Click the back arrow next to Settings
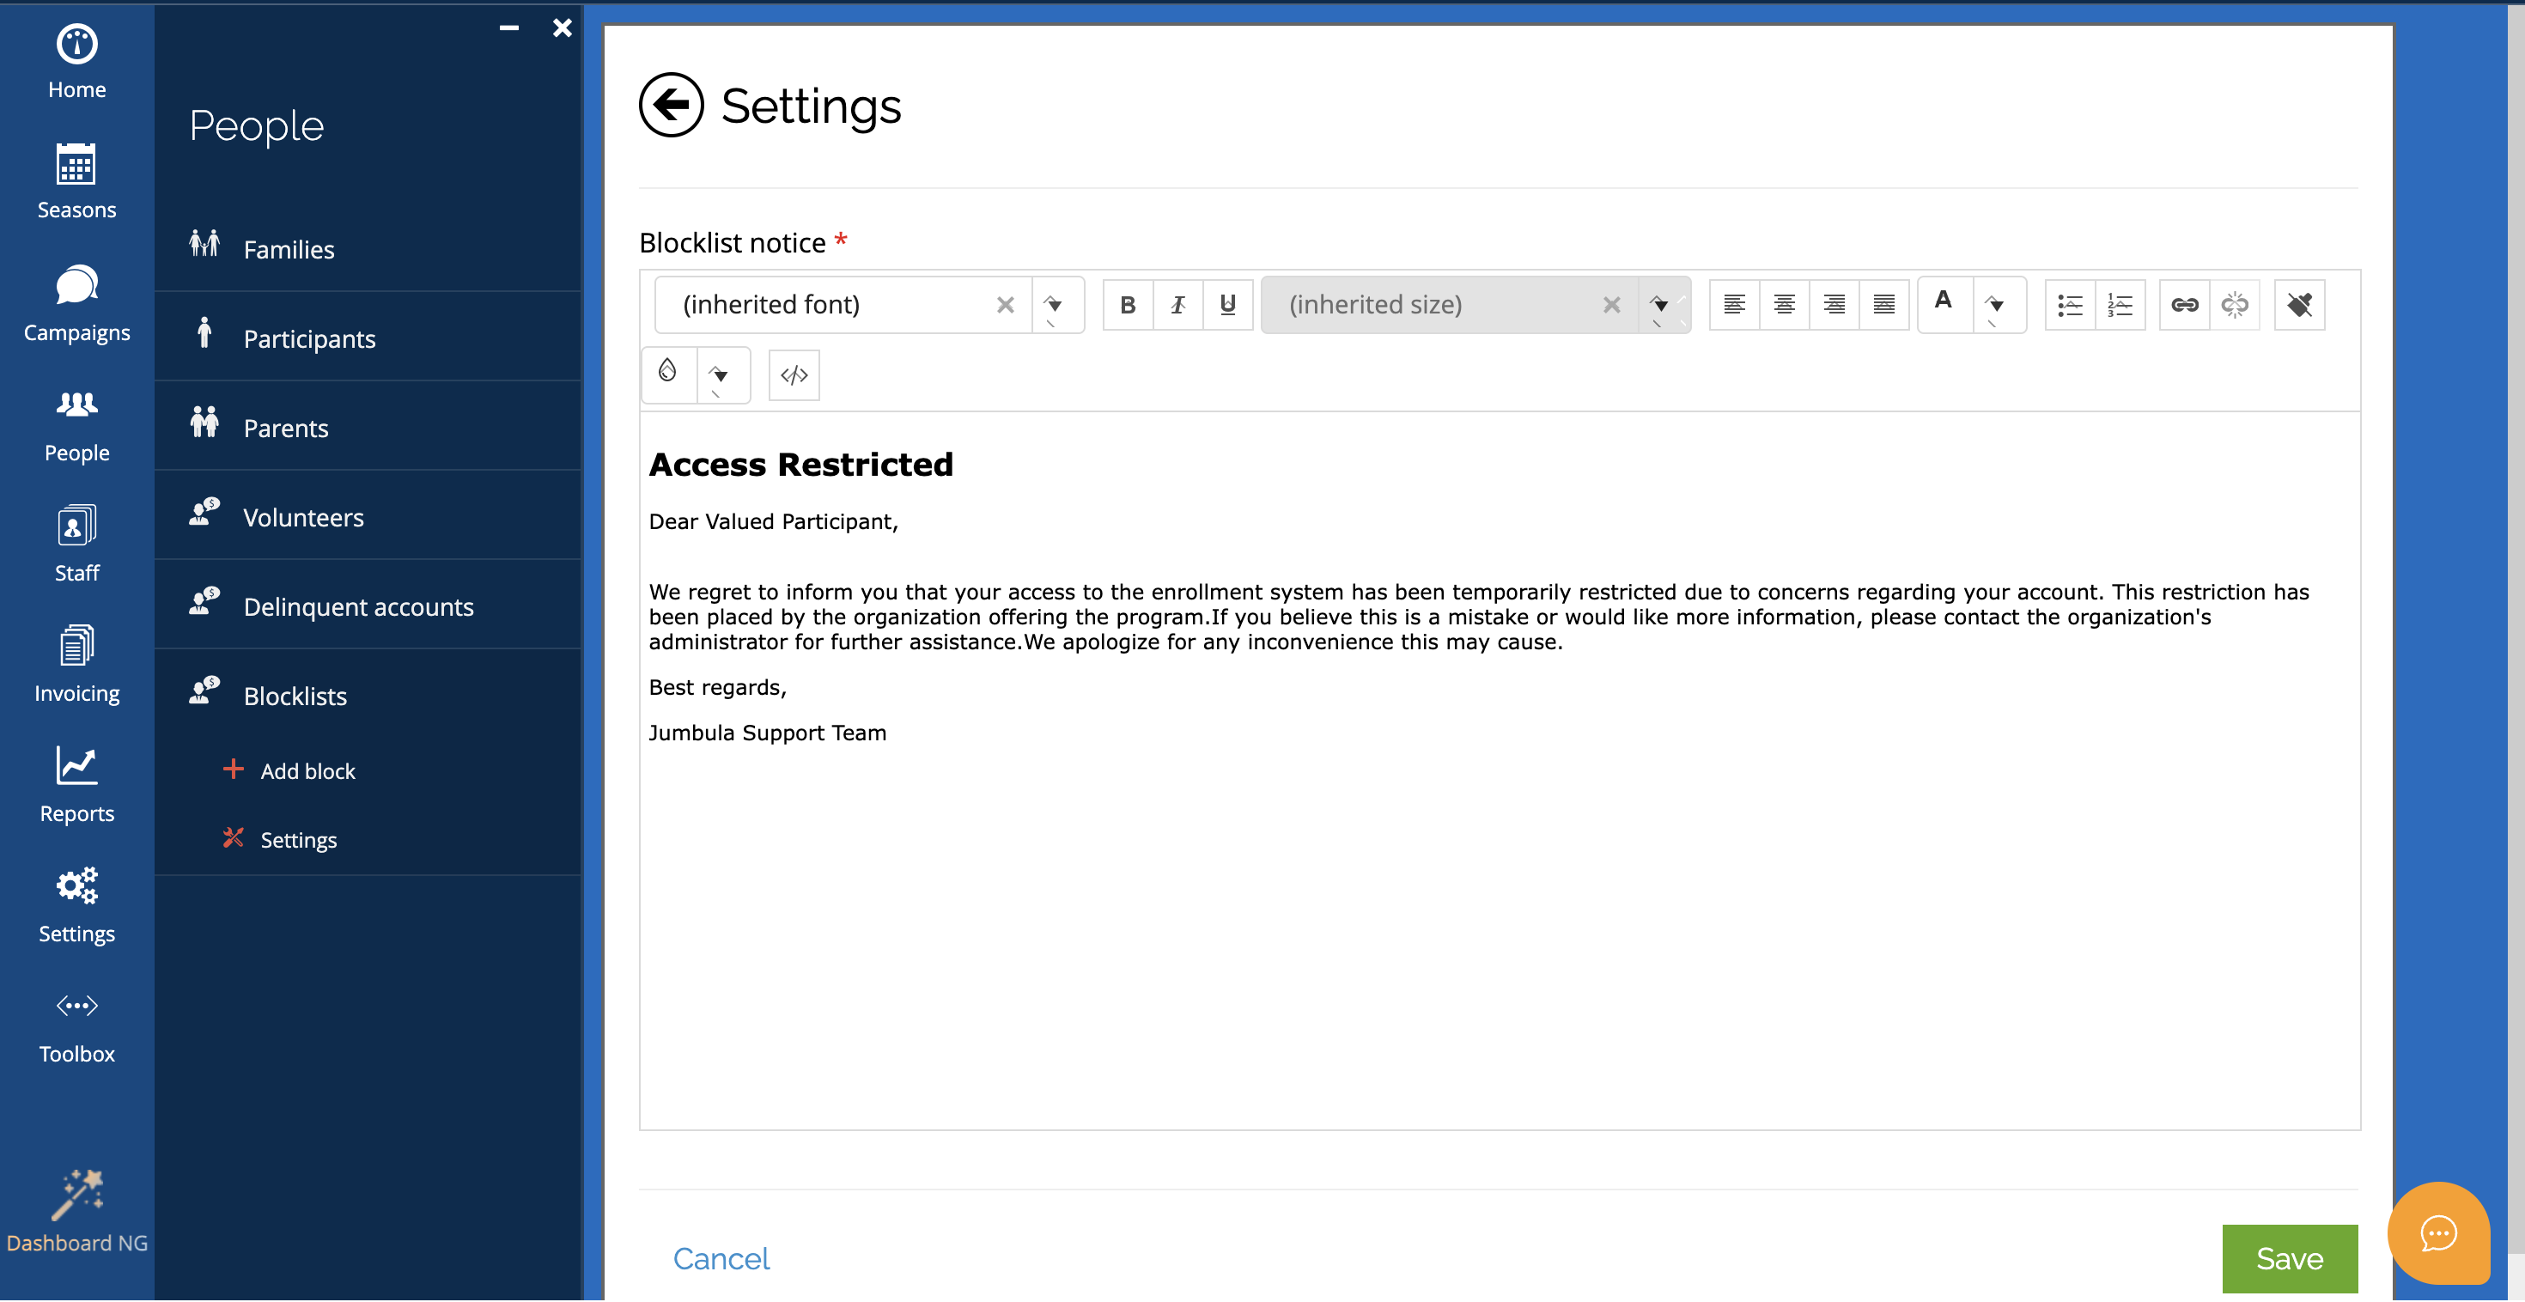Image resolution: width=2525 pixels, height=1302 pixels. click(x=671, y=105)
